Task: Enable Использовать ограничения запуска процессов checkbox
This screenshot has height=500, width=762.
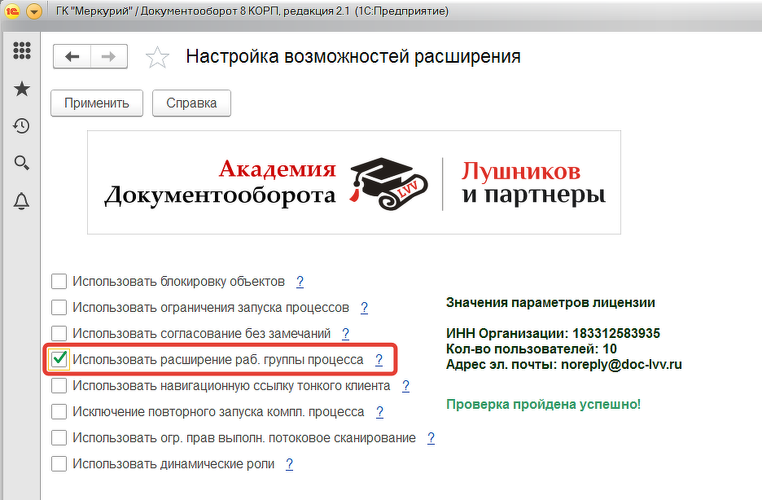Action: pyautogui.click(x=59, y=308)
